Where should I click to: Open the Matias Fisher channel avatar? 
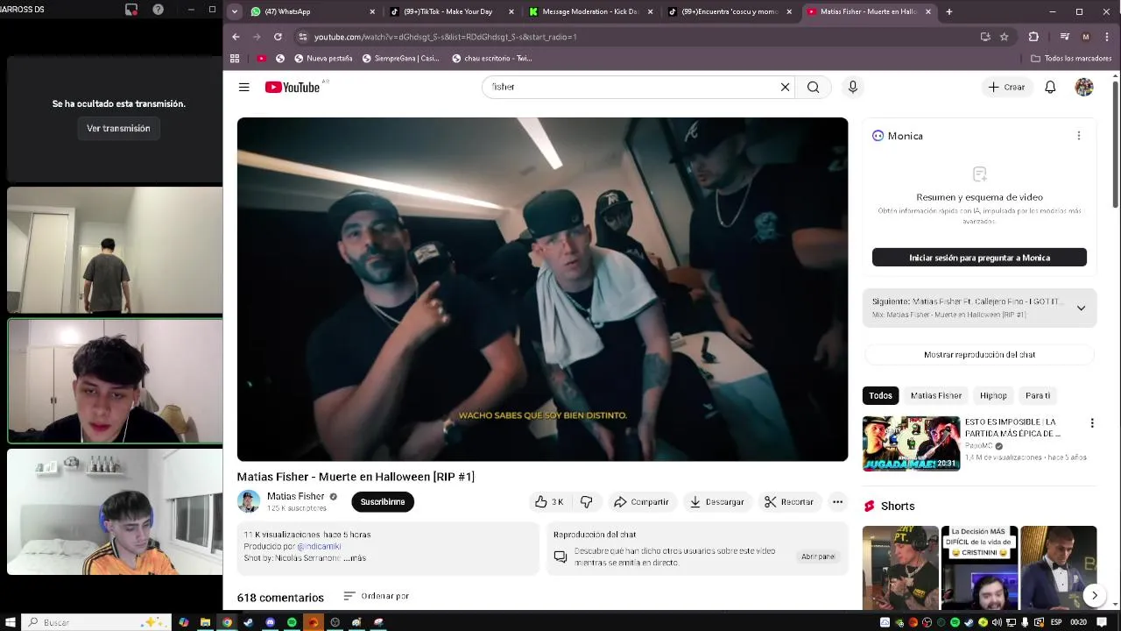tap(249, 501)
